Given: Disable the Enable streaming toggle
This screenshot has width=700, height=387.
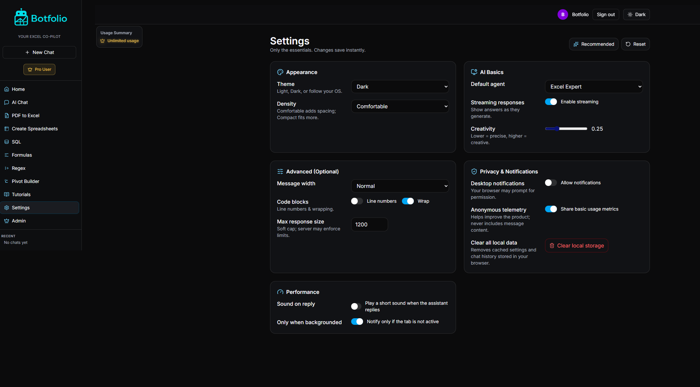Looking at the screenshot, I should click(551, 102).
